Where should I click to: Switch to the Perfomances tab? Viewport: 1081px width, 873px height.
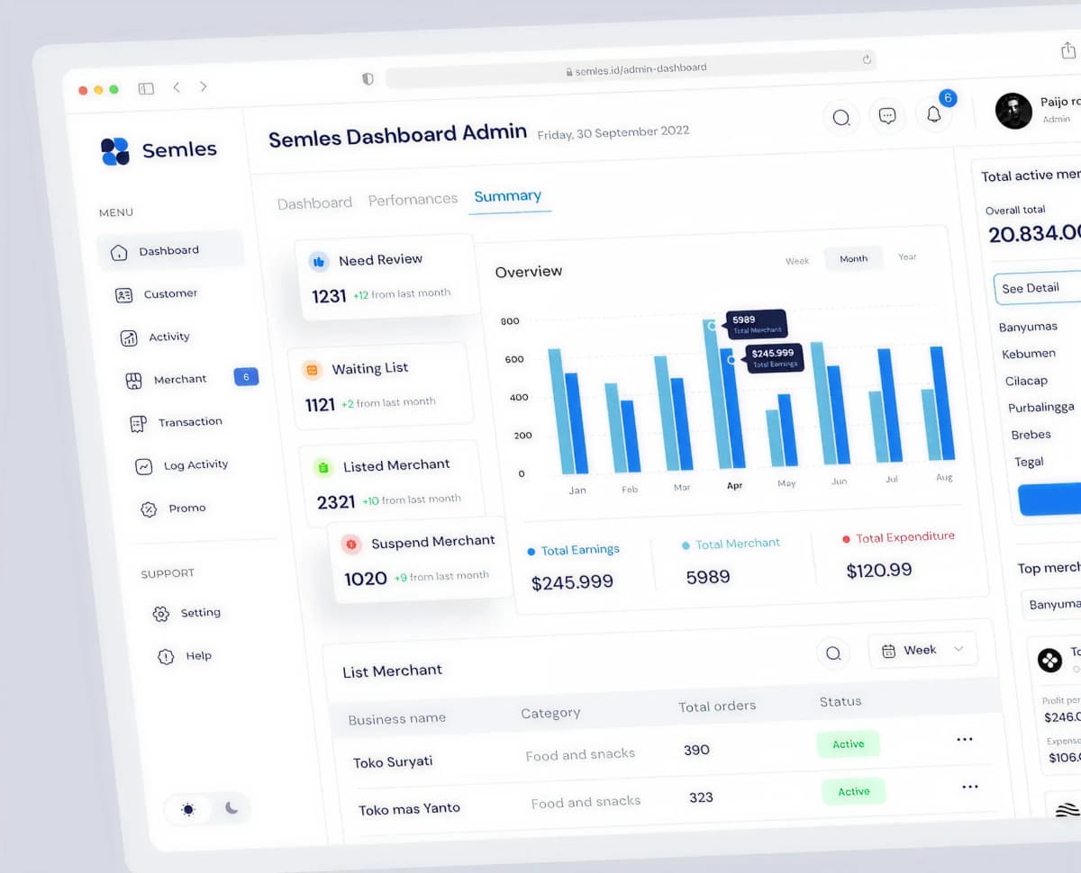point(413,199)
